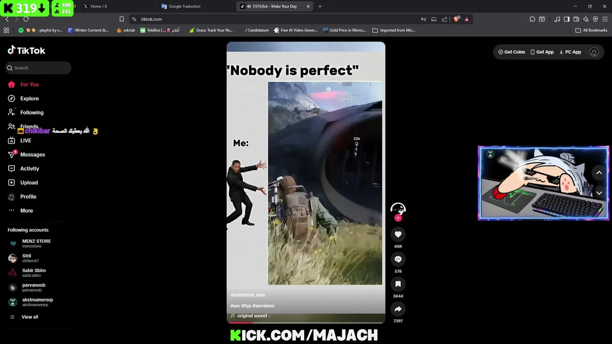This screenshot has height=344, width=612.
Task: Share the video with the arrow icon
Action: [x=398, y=309]
